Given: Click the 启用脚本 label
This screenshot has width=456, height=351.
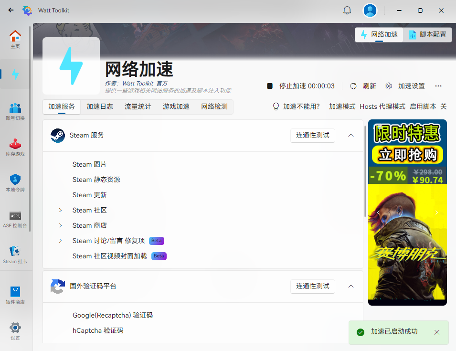Looking at the screenshot, I should [423, 106].
